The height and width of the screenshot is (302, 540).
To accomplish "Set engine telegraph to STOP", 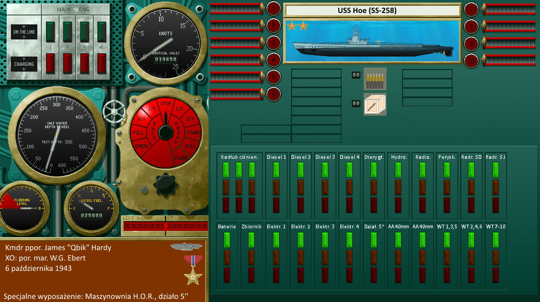I will (x=165, y=104).
